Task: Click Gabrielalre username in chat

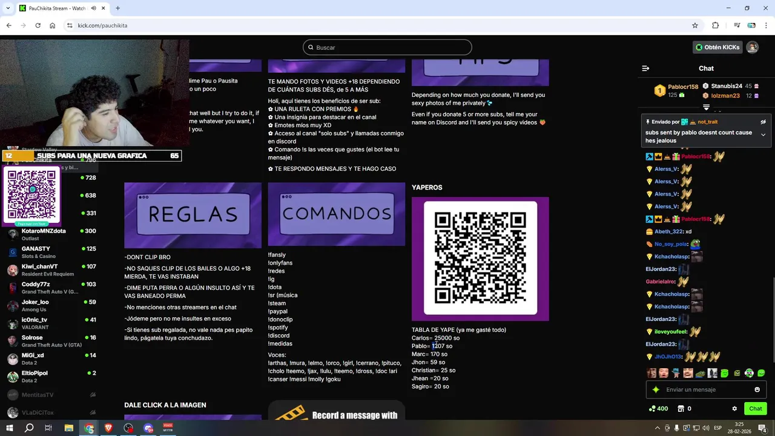Action: click(660, 282)
